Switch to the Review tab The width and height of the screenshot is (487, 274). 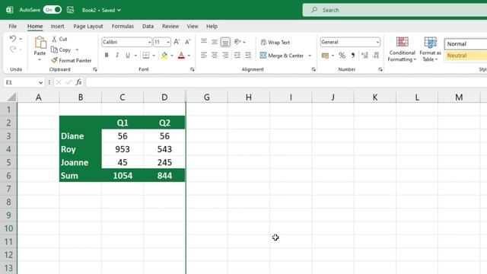[x=170, y=26]
